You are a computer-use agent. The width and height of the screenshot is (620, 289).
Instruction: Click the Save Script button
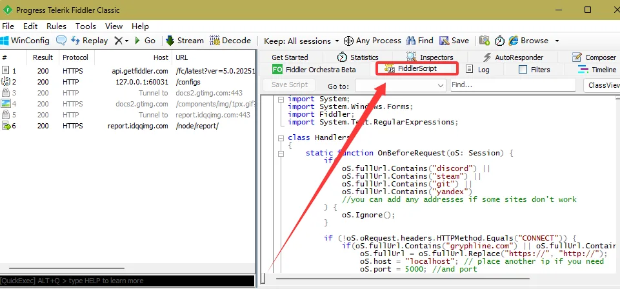click(290, 85)
